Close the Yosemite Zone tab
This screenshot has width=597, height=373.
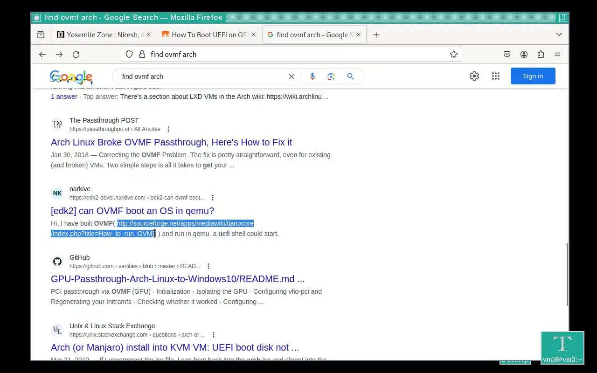point(149,35)
